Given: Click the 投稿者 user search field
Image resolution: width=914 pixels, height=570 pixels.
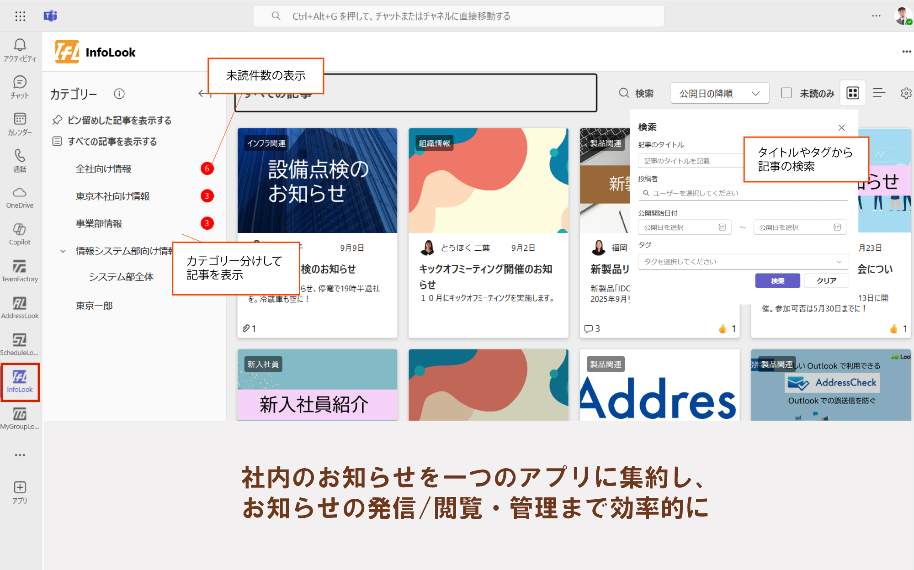Looking at the screenshot, I should click(743, 193).
